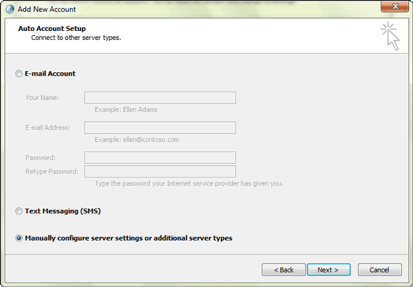Click the Your Name input field
The image size is (413, 287).
(x=160, y=98)
